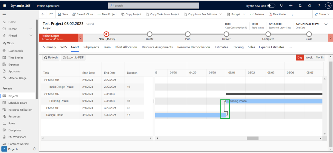Toggle Try the new look switch

[271, 6]
